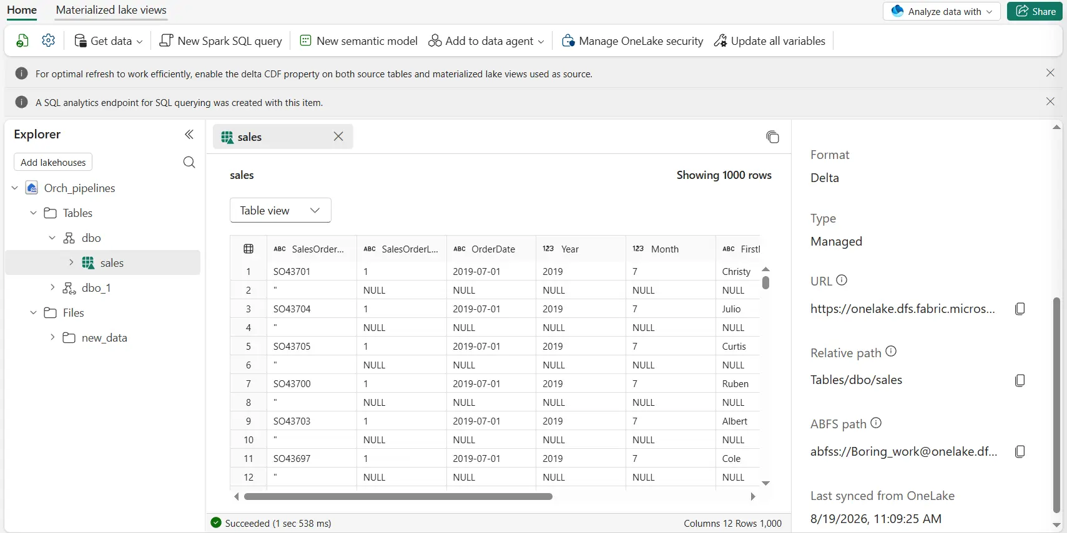
Task: Click the info icon on the CDF notice
Action: (21, 74)
